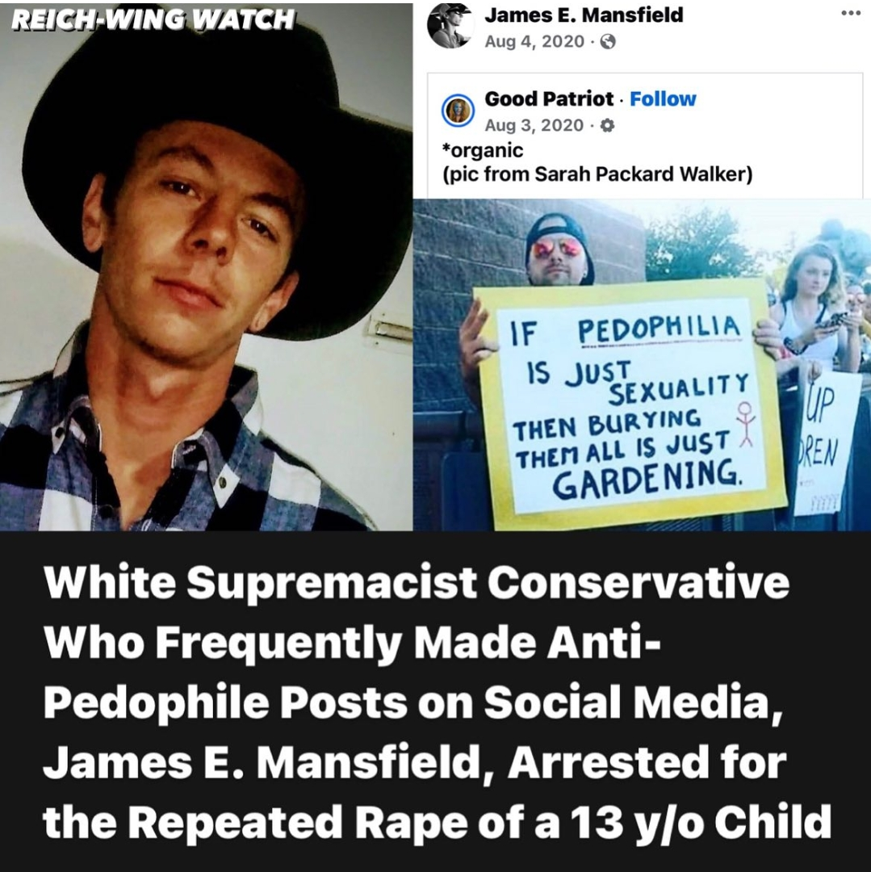
Task: Click the globe public-privacy icon
Action: 609,42
